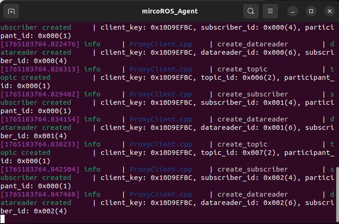
Task: Click create_subscriber on the 842504 line
Action: (253, 170)
